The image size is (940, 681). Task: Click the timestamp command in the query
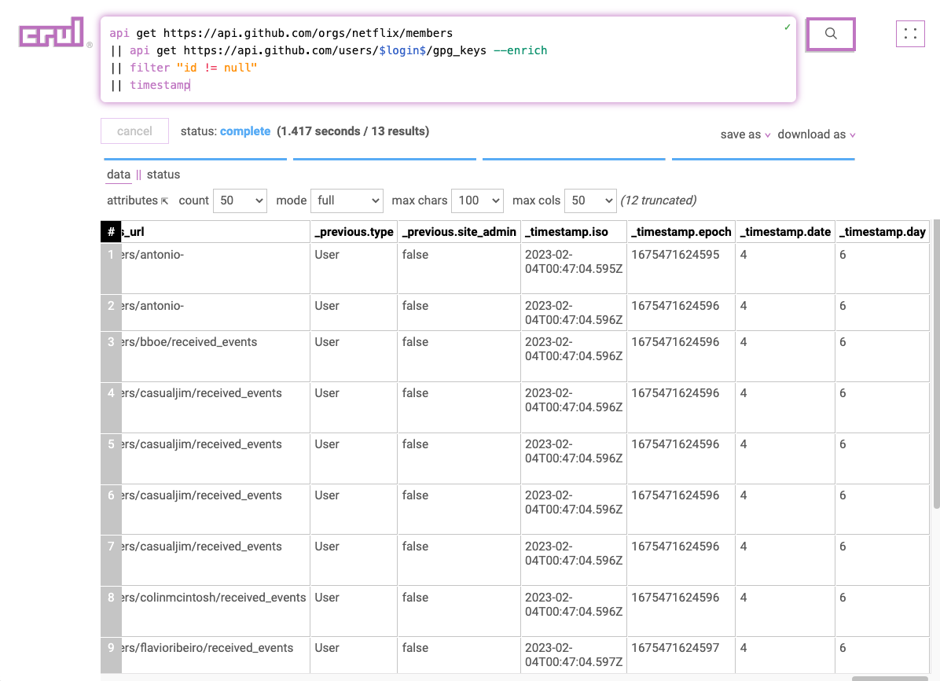[x=160, y=85]
